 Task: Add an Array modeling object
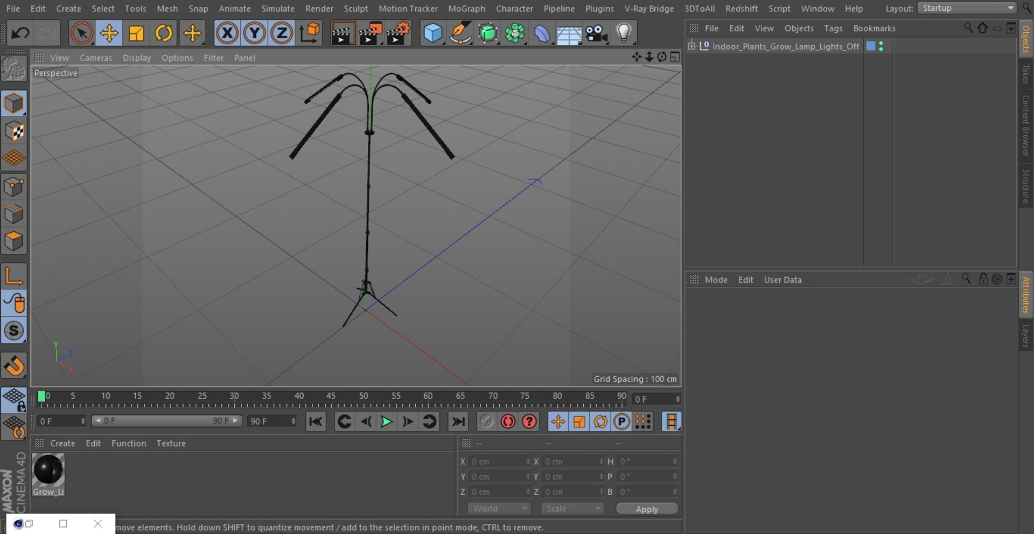click(515, 33)
